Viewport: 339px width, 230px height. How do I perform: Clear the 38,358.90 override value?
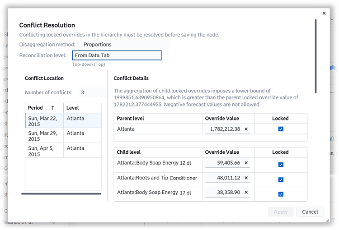pos(246,193)
